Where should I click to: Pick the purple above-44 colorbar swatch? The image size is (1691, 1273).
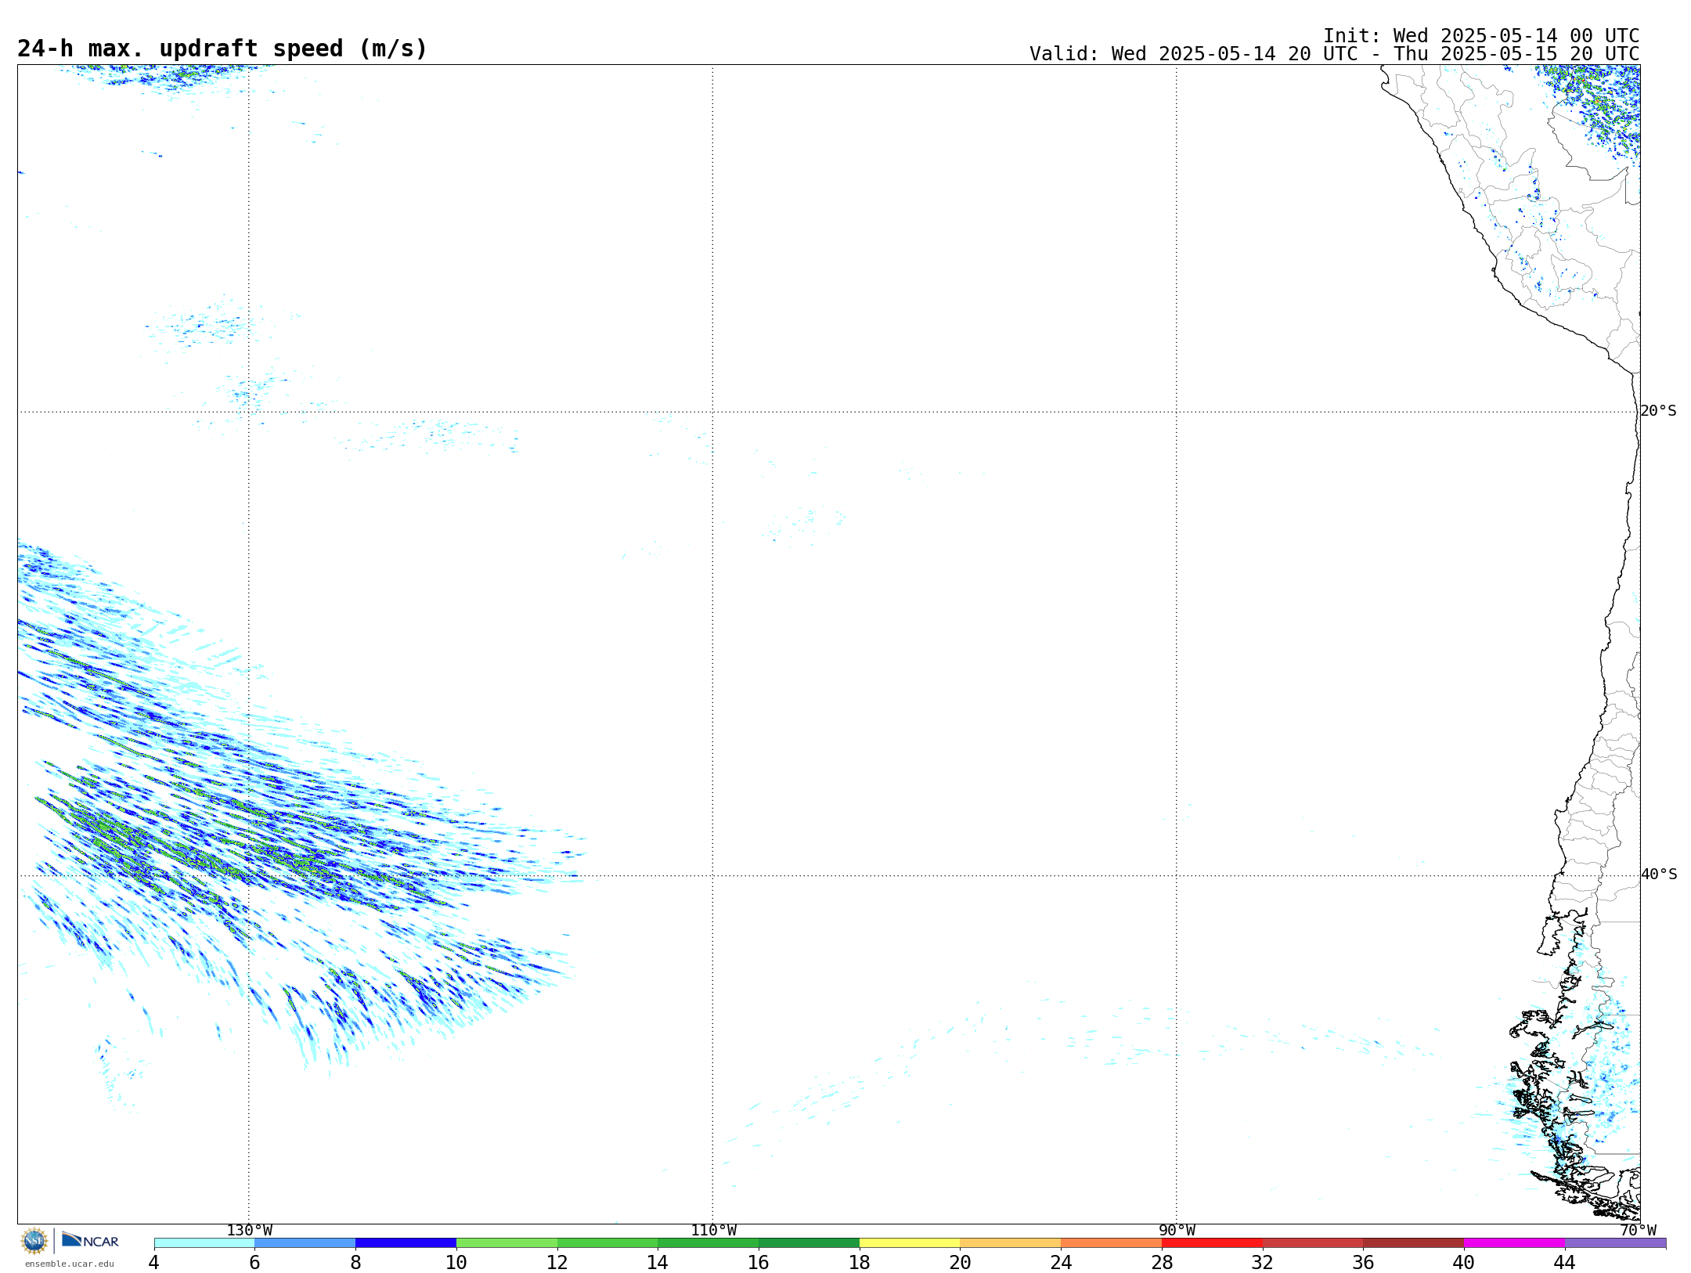pyautogui.click(x=1616, y=1243)
